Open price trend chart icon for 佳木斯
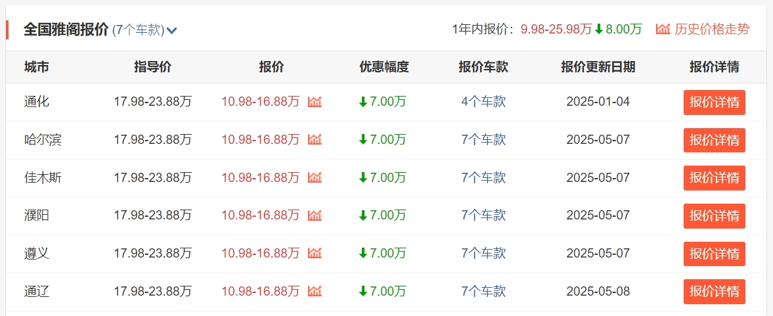This screenshot has height=316, width=773. [315, 177]
